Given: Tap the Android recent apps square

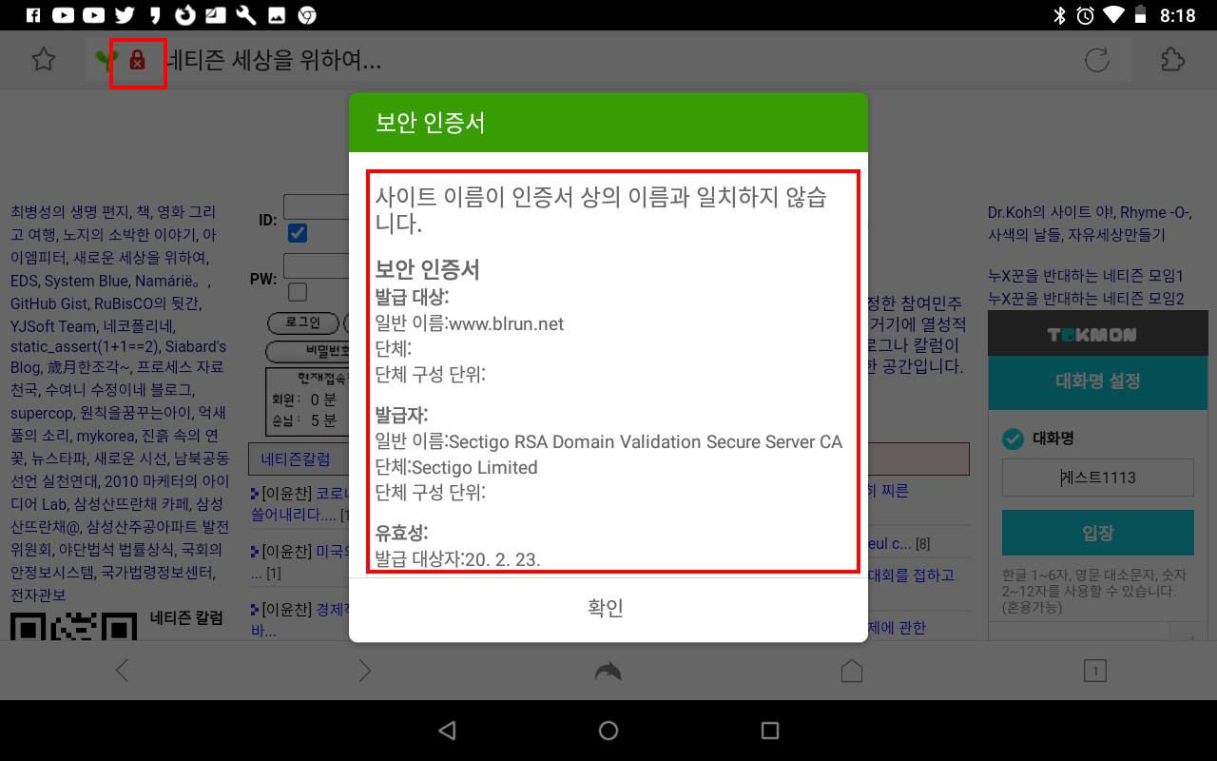Looking at the screenshot, I should [x=770, y=731].
